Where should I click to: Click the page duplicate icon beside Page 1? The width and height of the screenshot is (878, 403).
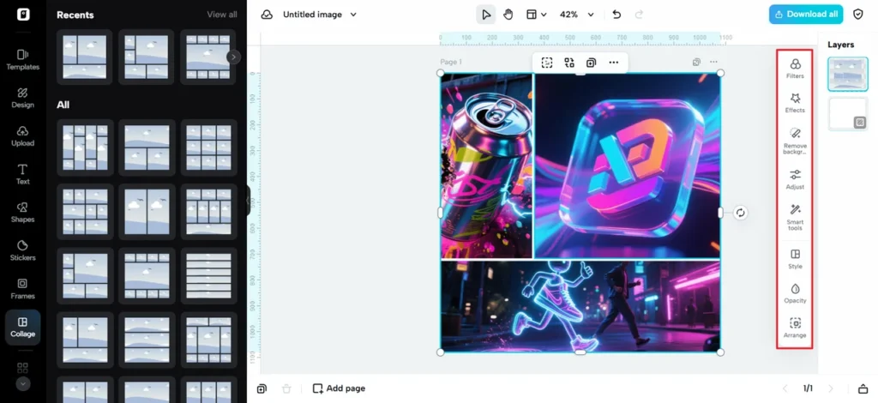coord(696,62)
